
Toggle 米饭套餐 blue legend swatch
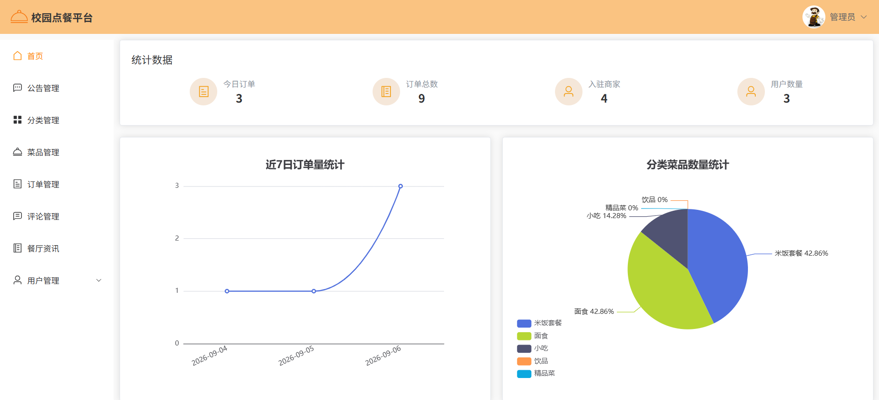524,323
